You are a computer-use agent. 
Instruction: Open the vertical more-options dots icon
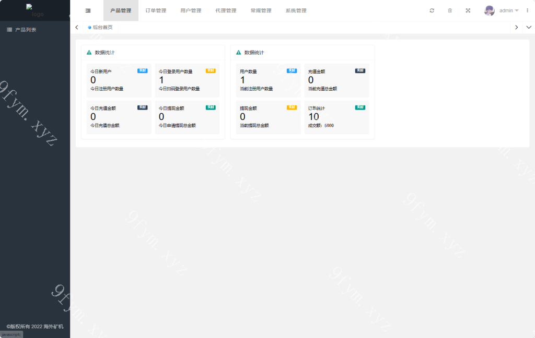pos(528,10)
